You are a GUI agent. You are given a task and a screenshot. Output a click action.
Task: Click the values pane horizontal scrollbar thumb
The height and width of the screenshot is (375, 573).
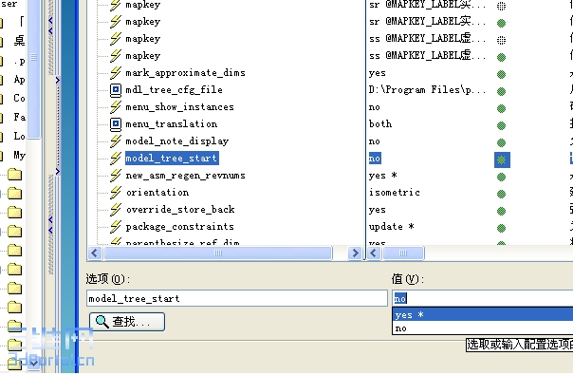pos(403,253)
